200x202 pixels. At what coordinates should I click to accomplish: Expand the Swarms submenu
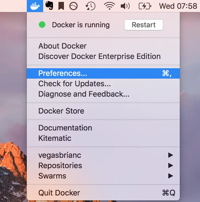103,176
